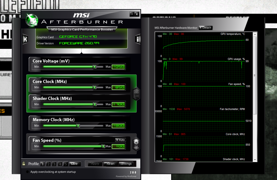Detach the hardware monitor panel
The width and height of the screenshot is (277, 180).
[x=206, y=28]
